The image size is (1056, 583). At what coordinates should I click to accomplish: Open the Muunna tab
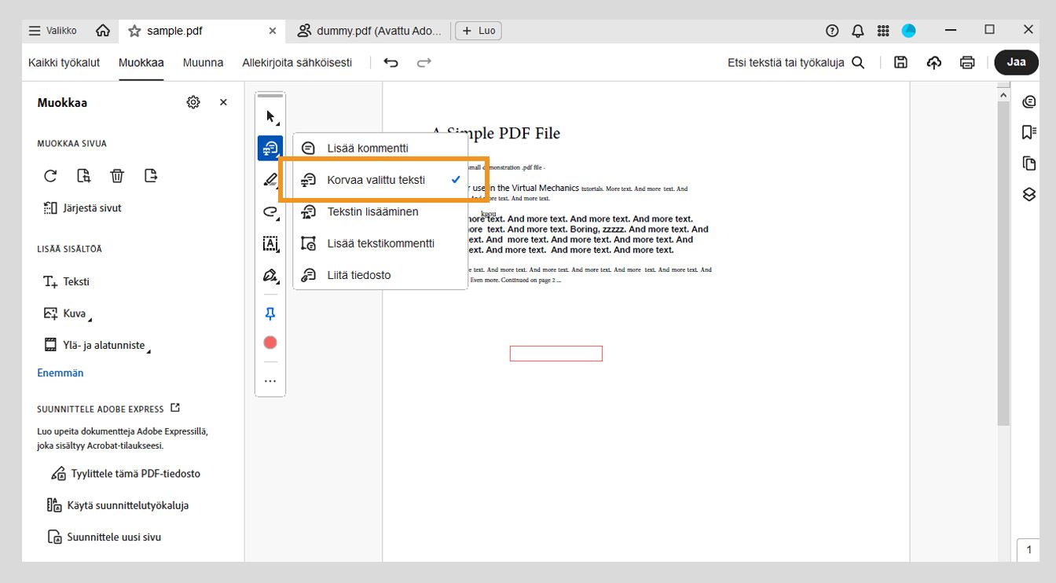tap(203, 63)
